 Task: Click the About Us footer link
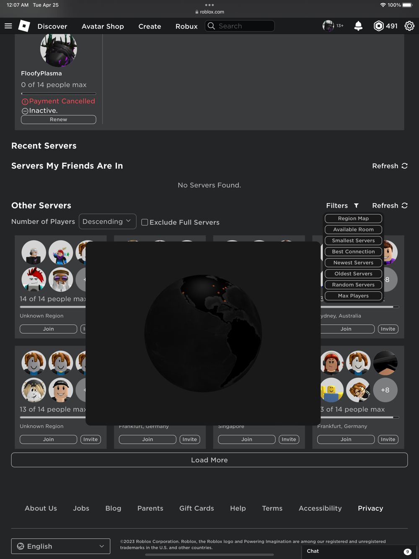[x=41, y=508]
